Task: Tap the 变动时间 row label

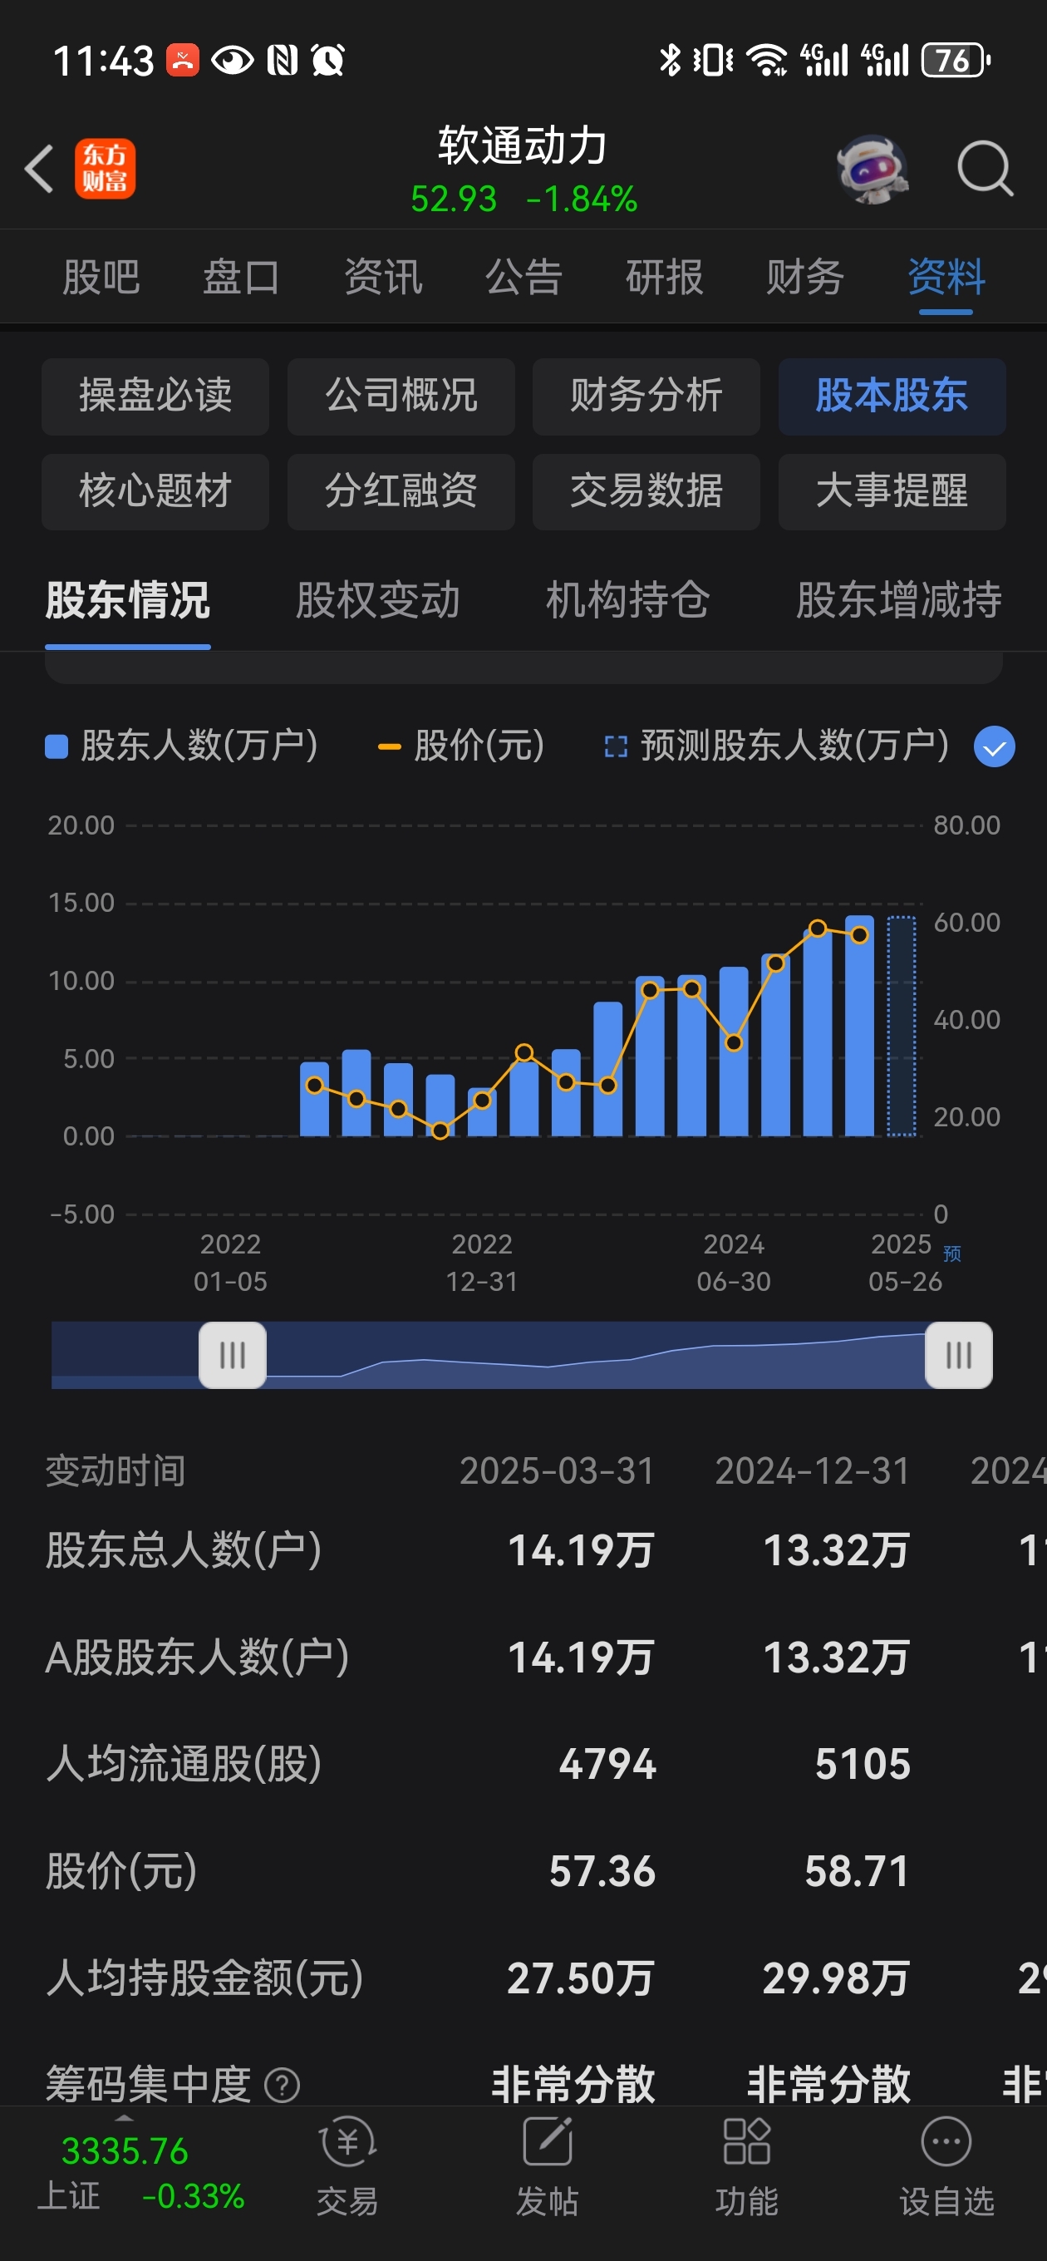Action: 115,1471
